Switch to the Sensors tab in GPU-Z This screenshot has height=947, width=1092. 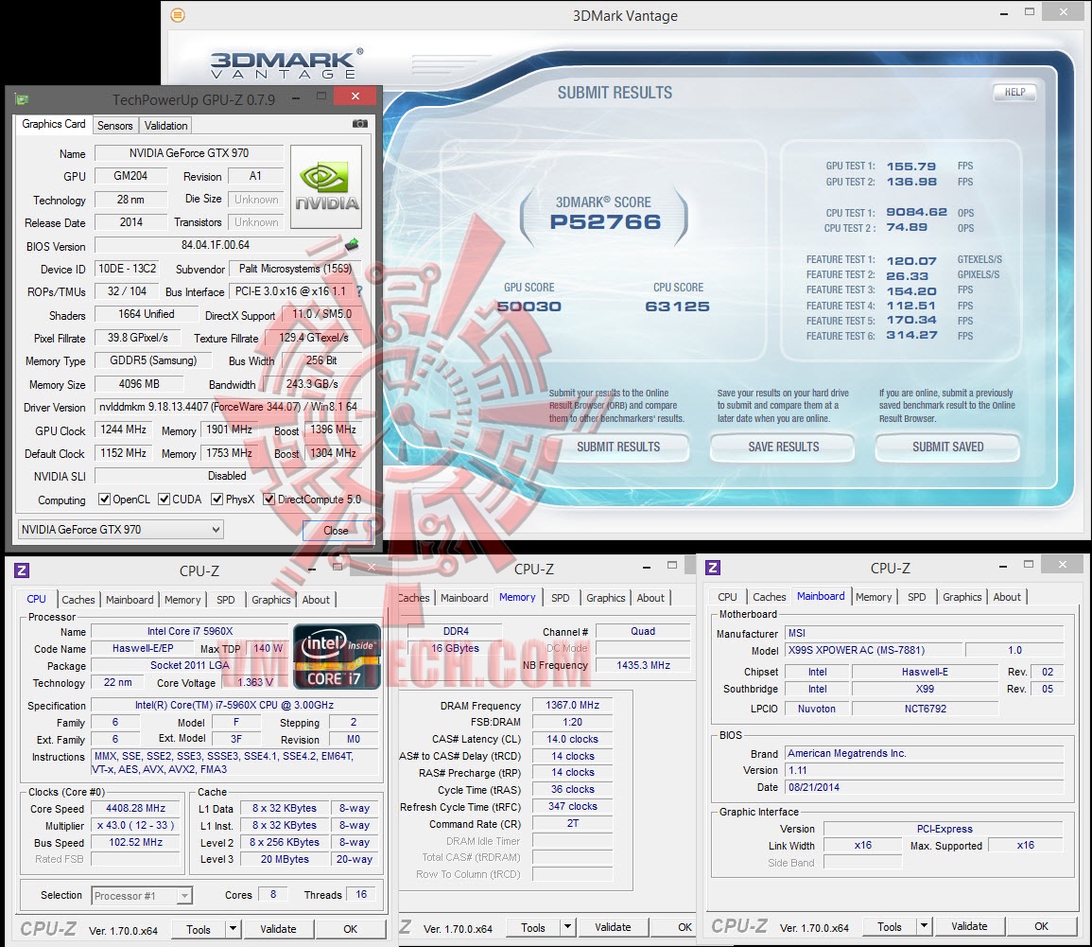(115, 126)
